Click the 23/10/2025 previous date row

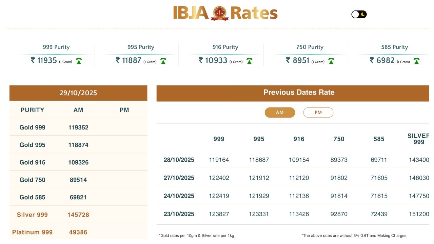[179, 214]
